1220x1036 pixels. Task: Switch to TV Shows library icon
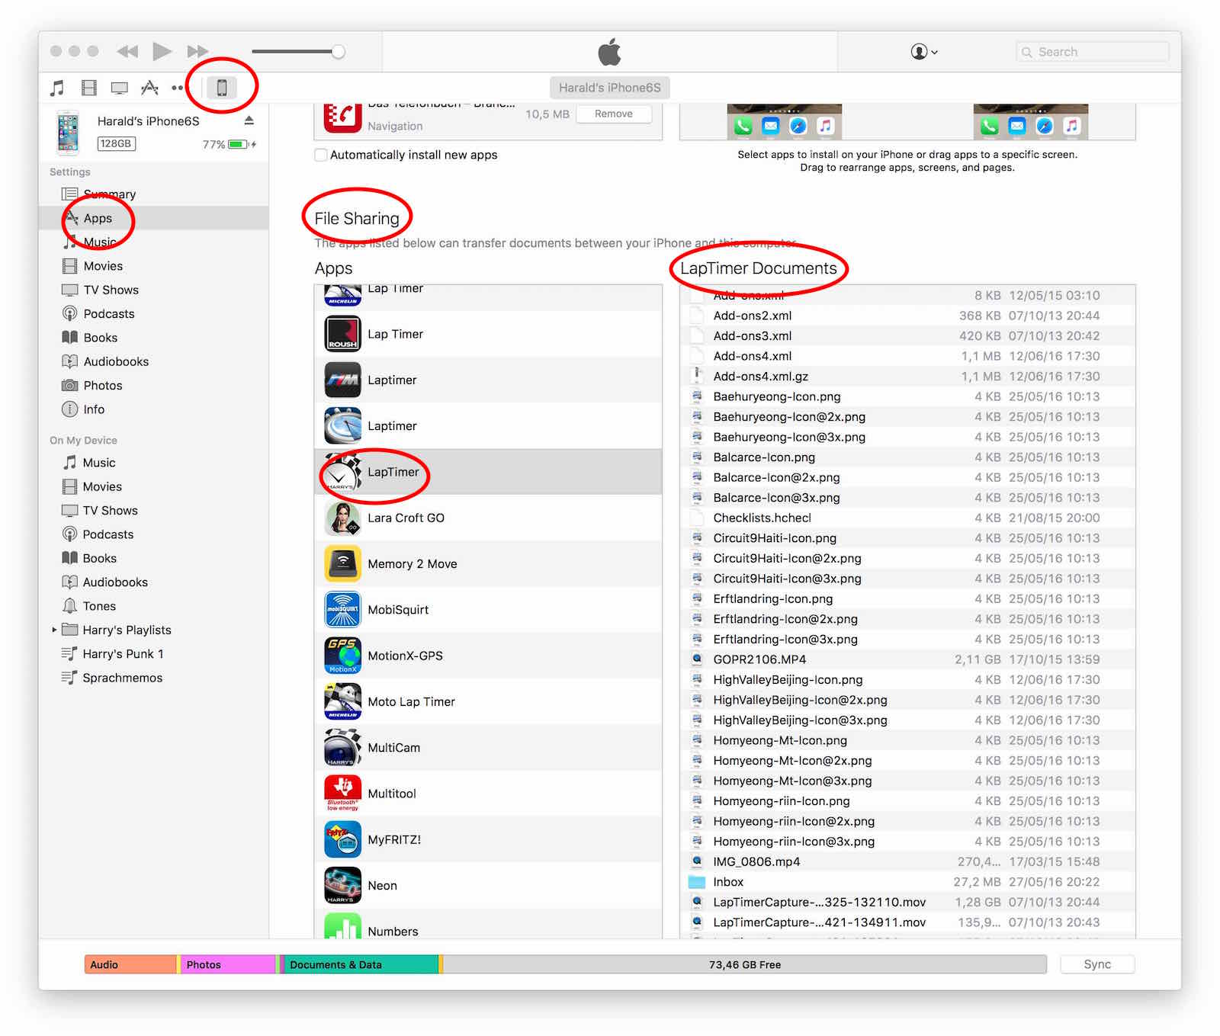click(120, 88)
